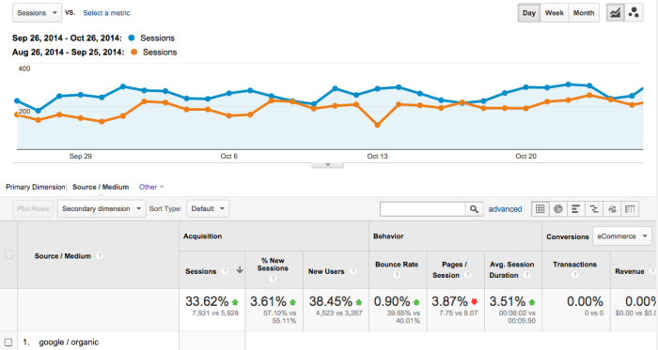Expand the Other primary dimension menu
The height and width of the screenshot is (350, 658).
point(151,187)
